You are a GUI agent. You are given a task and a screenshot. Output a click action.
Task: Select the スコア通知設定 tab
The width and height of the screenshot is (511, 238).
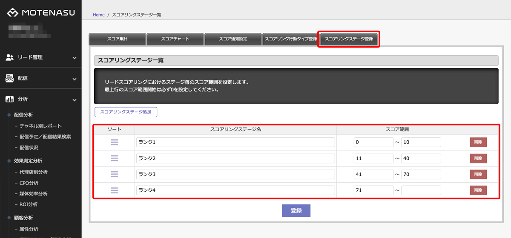point(233,39)
